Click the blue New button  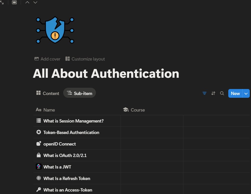[x=235, y=93]
